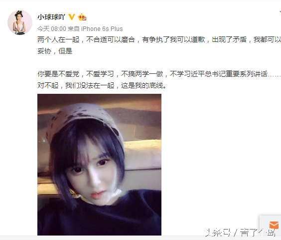The image size is (281, 240).
Task: Click the iPhone 6s Plus source link
Action: click(x=102, y=29)
